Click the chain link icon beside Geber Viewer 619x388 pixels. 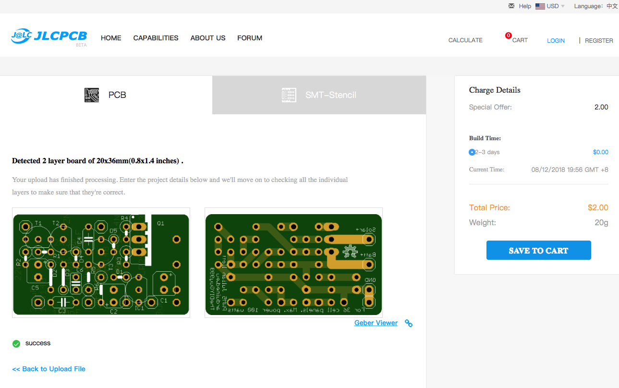click(409, 323)
